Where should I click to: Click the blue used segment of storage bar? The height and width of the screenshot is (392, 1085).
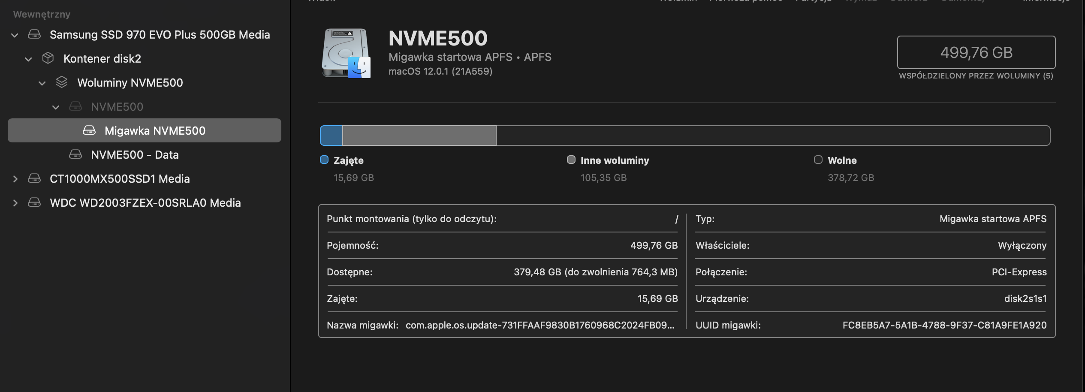point(332,136)
